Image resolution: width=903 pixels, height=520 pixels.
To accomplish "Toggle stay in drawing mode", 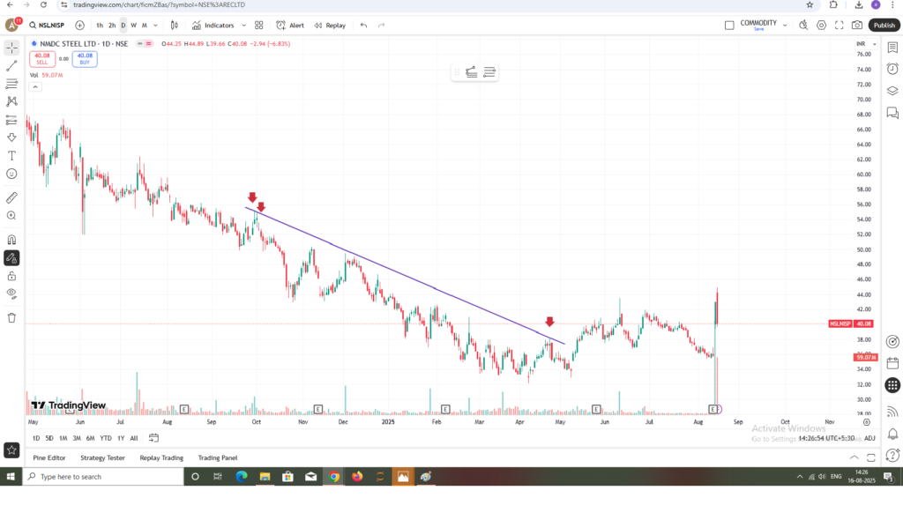I will point(11,258).
